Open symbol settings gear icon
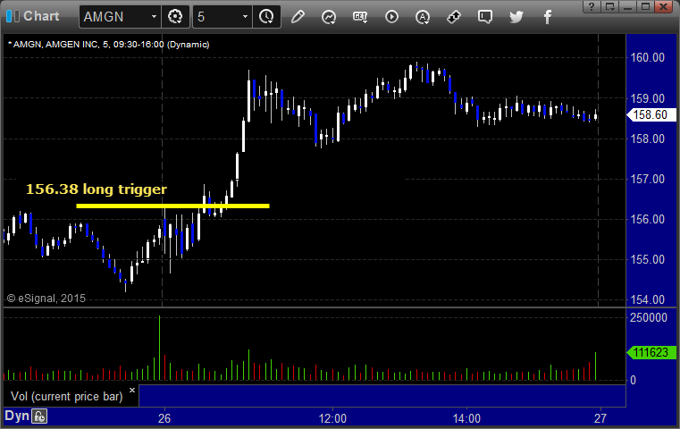Image resolution: width=680 pixels, height=429 pixels. pos(175,17)
